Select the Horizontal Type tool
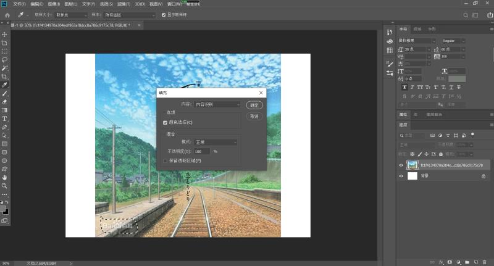Viewport: 494px width, 266px height. (x=4, y=118)
